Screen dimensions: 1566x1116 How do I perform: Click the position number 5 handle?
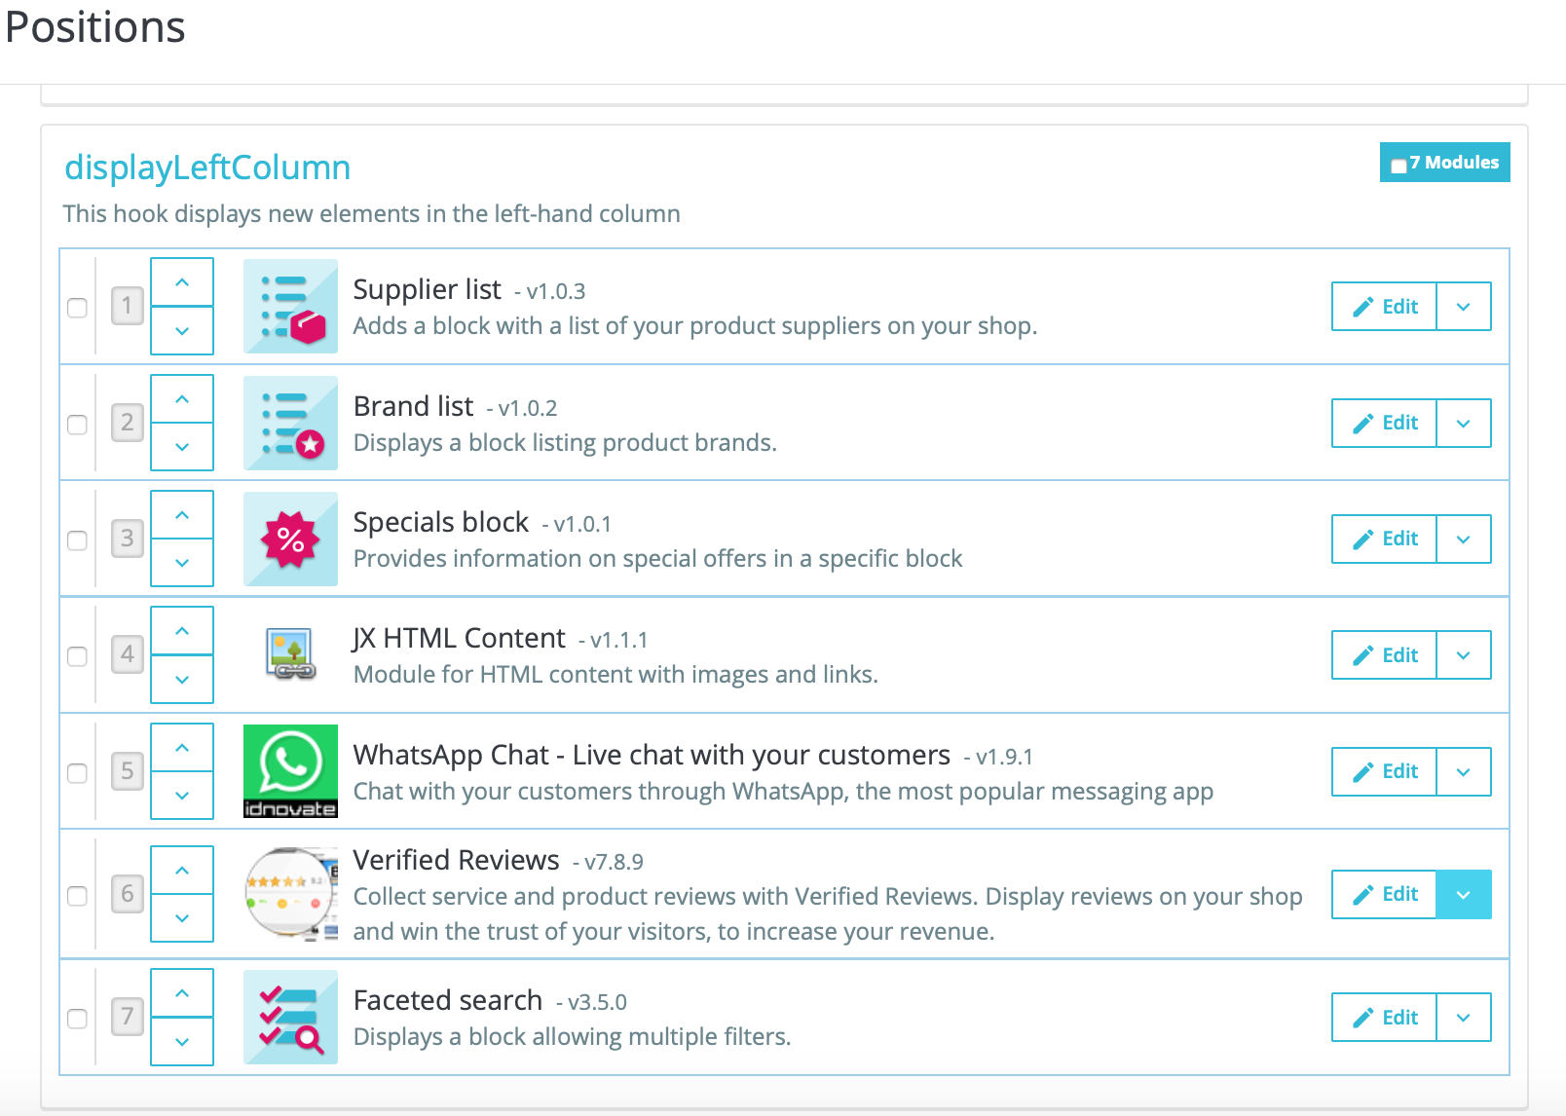point(128,771)
